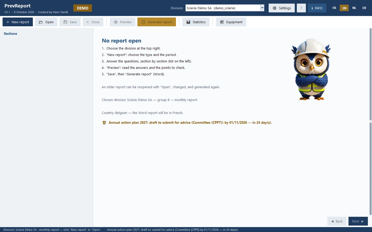Click "Choose the division at the top right."
Viewport: 372px width, 232px height.
coord(133,48)
